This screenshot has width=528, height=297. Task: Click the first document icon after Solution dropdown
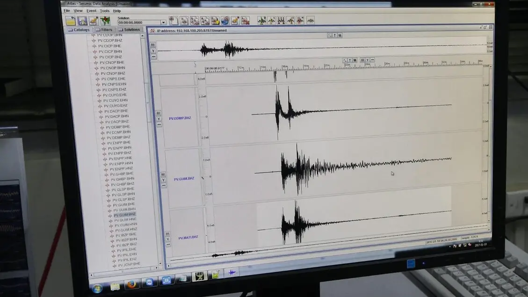pyautogui.click(x=174, y=21)
